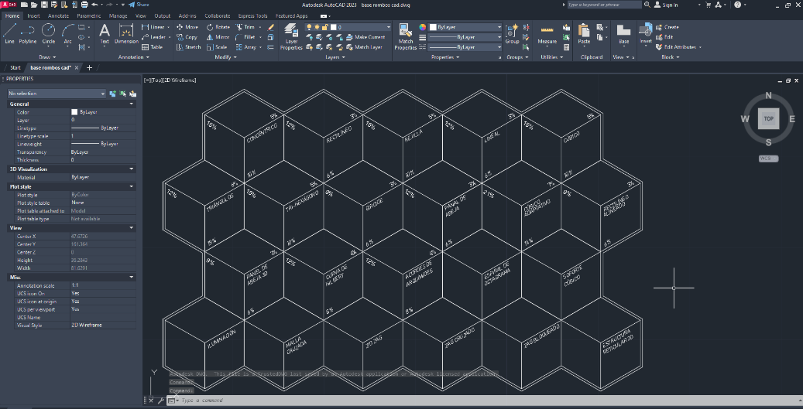Open the Autodesk App Store cart icon
803x409 pixels.
(709, 5)
